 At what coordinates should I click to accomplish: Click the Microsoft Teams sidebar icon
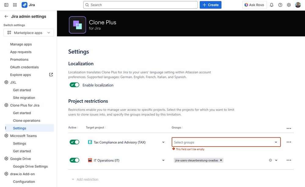(x=6, y=136)
